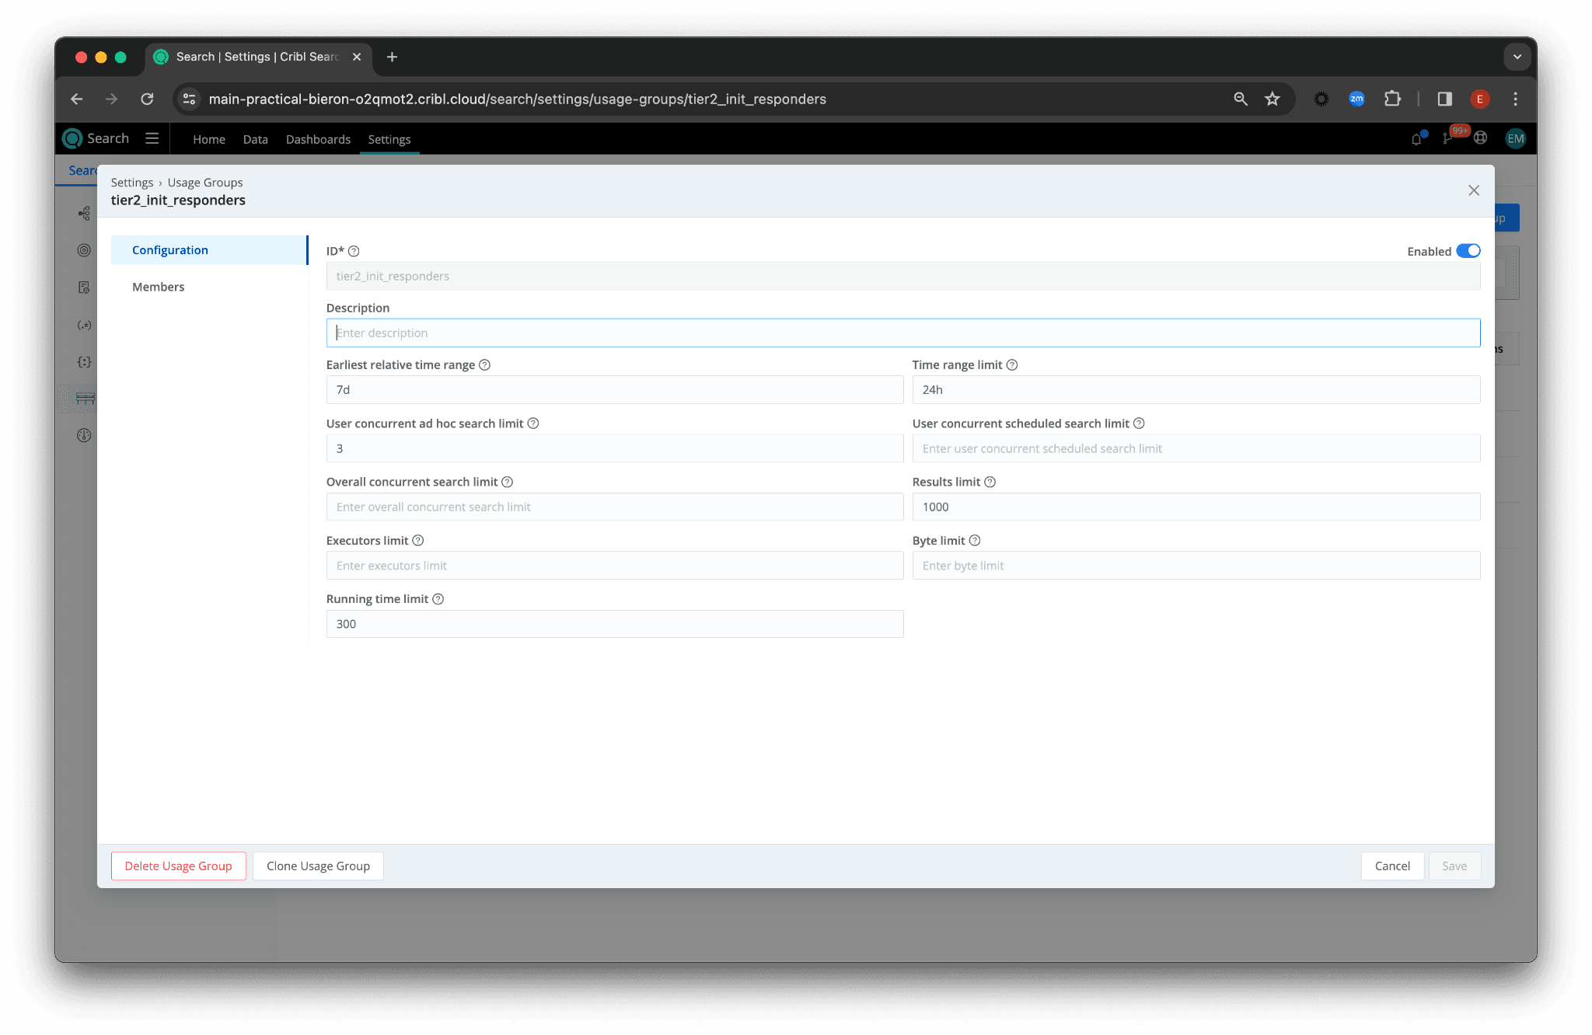Screen dimensions: 1592x1035
Task: Open the hamburger menu beside Search
Action: point(152,138)
